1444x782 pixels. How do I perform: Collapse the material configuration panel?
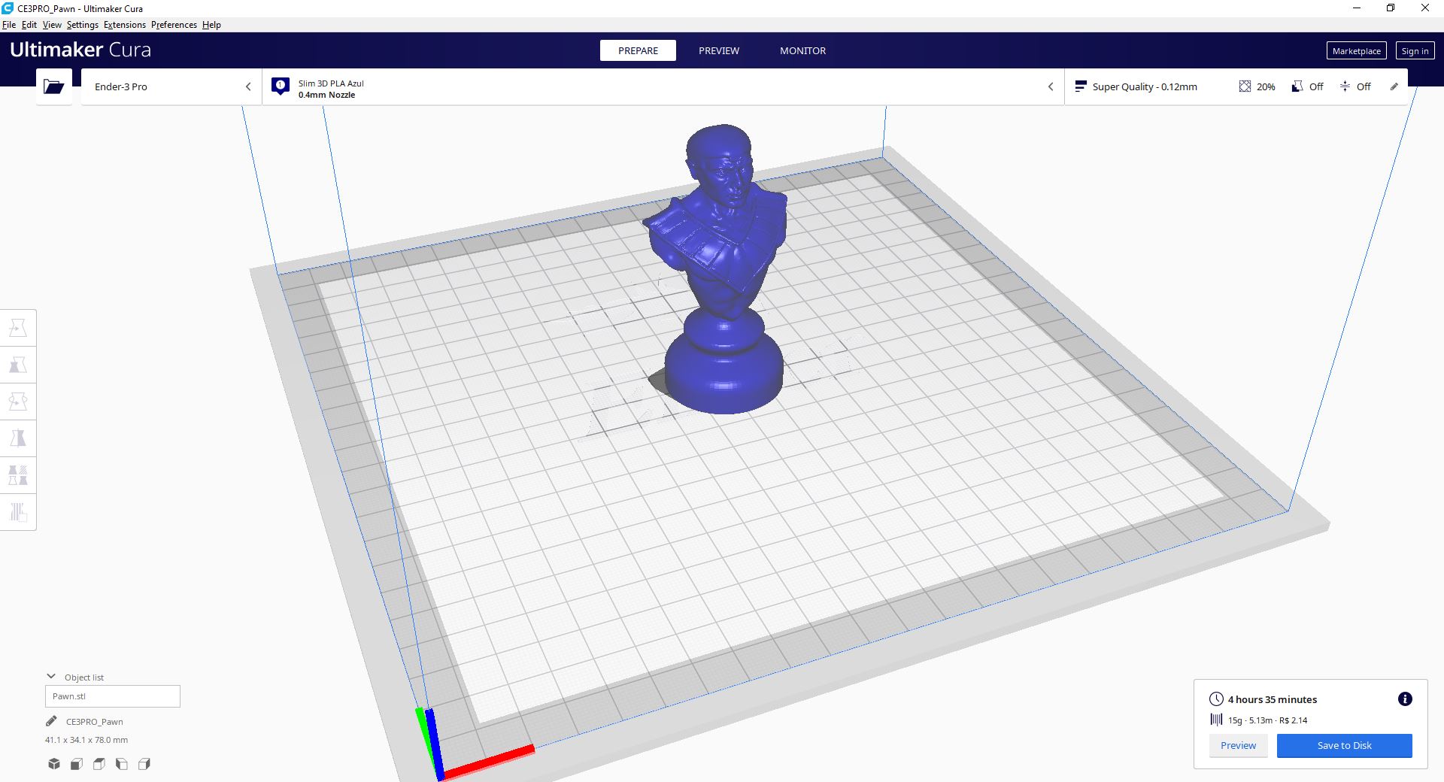point(1051,86)
